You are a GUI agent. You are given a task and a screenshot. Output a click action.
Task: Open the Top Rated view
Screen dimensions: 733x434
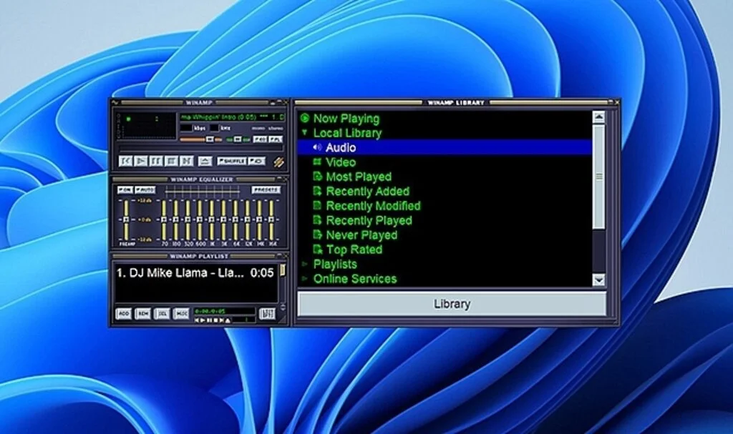tap(354, 250)
